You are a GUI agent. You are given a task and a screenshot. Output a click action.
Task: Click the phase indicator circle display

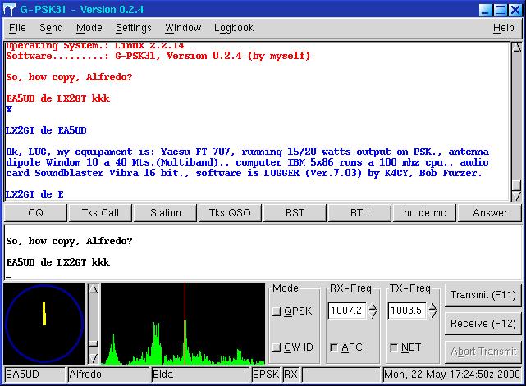point(44,324)
